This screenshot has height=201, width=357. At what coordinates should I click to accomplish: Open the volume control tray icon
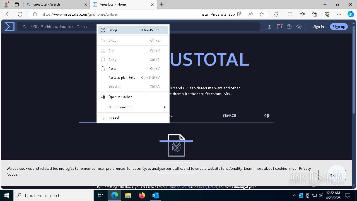321,195
